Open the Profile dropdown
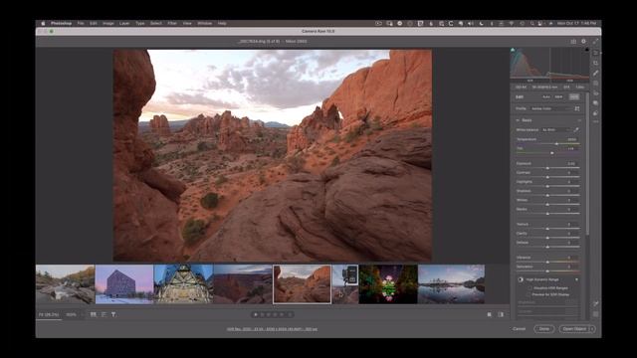 (x=550, y=108)
